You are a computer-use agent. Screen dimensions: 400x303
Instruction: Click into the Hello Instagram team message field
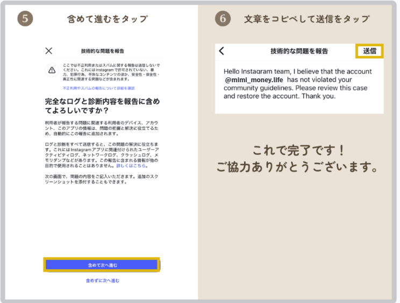click(x=299, y=84)
